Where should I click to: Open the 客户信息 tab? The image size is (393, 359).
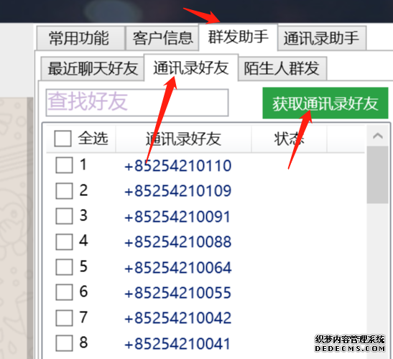point(162,38)
